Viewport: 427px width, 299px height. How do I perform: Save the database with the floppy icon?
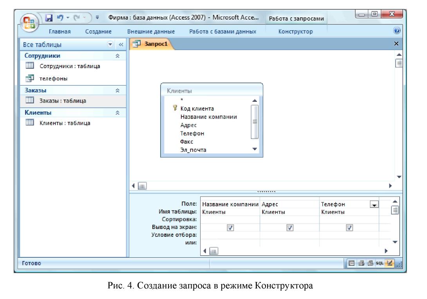[x=49, y=18]
